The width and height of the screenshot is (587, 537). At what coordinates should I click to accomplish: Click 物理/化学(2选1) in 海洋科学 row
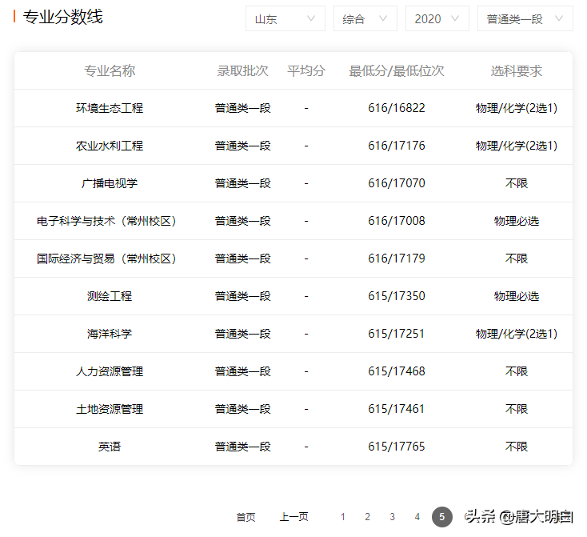tap(517, 334)
